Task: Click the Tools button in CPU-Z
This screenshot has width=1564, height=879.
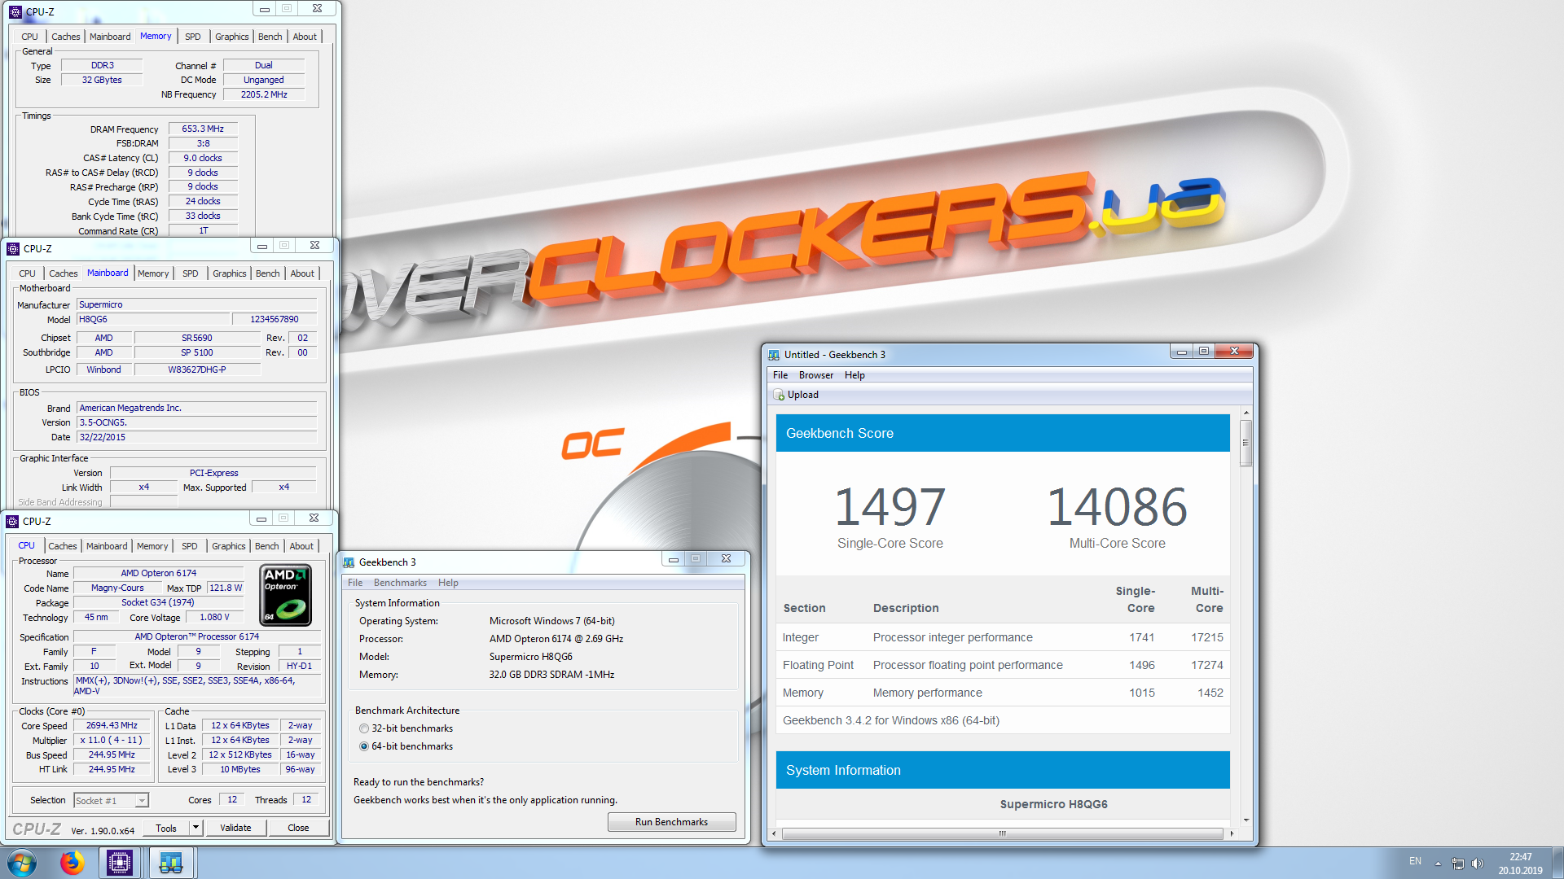Action: [x=166, y=828]
